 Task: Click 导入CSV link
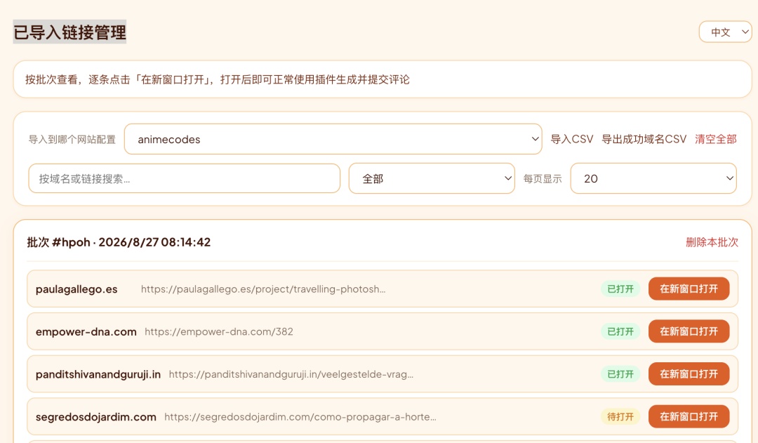coord(572,139)
